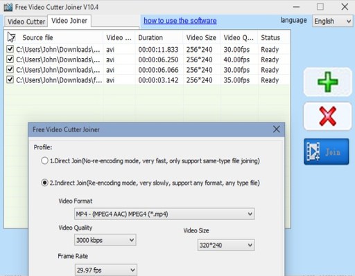Open the language dropdown set to English
The height and width of the screenshot is (276, 355).
pyautogui.click(x=332, y=21)
